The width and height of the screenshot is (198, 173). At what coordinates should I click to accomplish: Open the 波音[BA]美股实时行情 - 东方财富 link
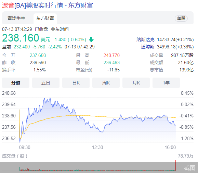click(x=48, y=5)
